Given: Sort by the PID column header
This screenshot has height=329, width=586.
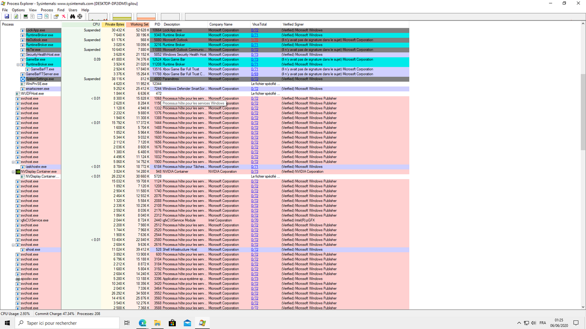Looking at the screenshot, I should pyautogui.click(x=157, y=24).
